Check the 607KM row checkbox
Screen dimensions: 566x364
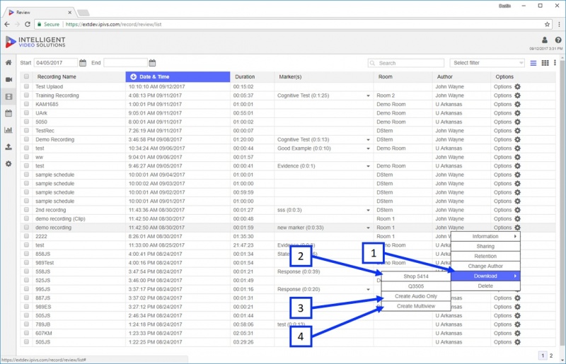(26, 333)
